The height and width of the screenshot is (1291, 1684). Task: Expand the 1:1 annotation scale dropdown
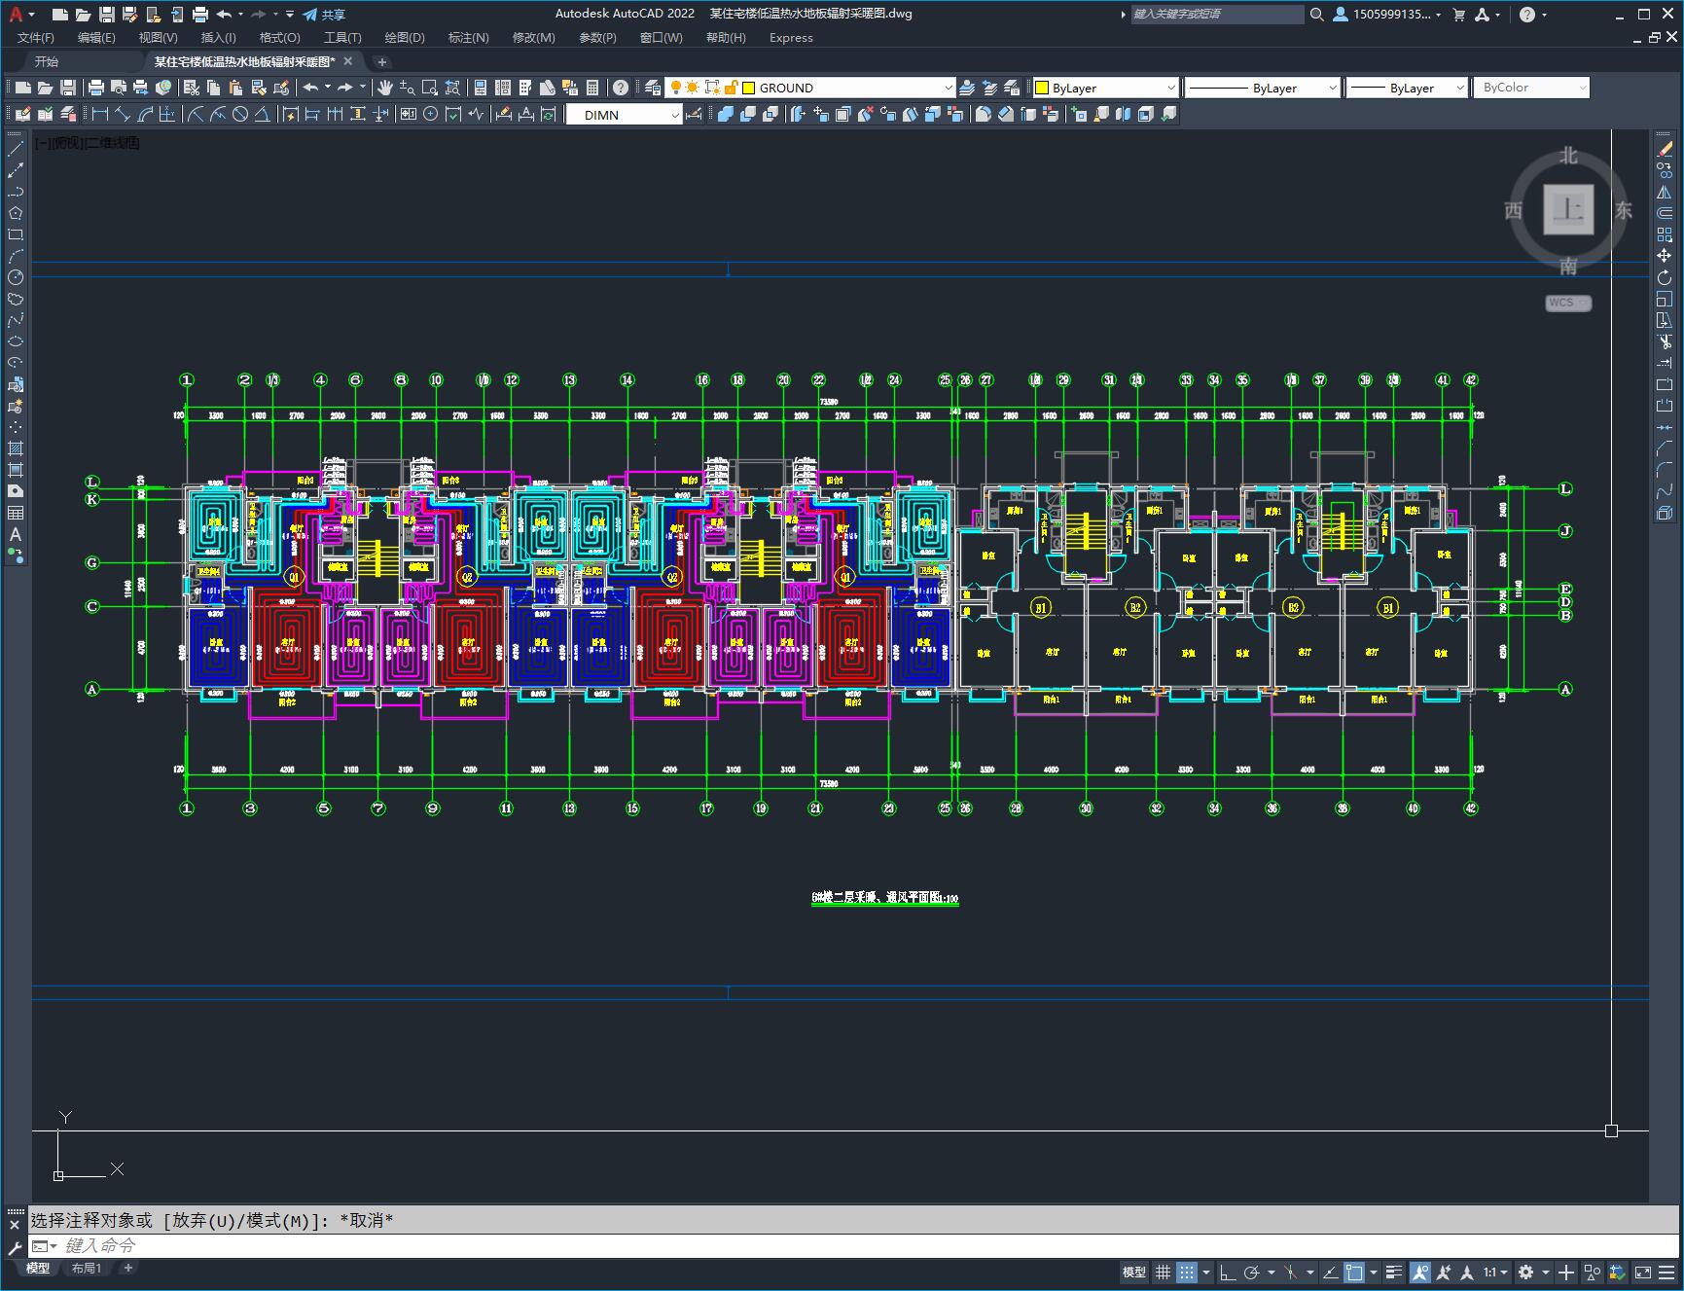1495,1272
